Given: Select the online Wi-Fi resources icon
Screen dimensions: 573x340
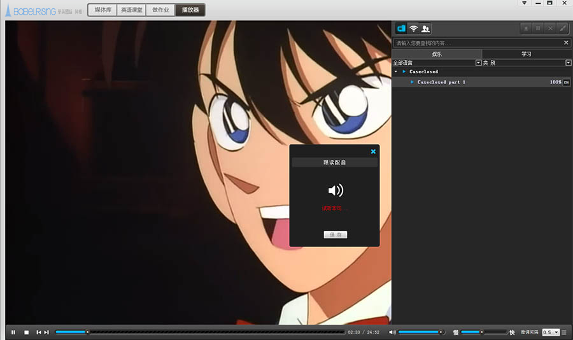Looking at the screenshot, I should [x=413, y=28].
